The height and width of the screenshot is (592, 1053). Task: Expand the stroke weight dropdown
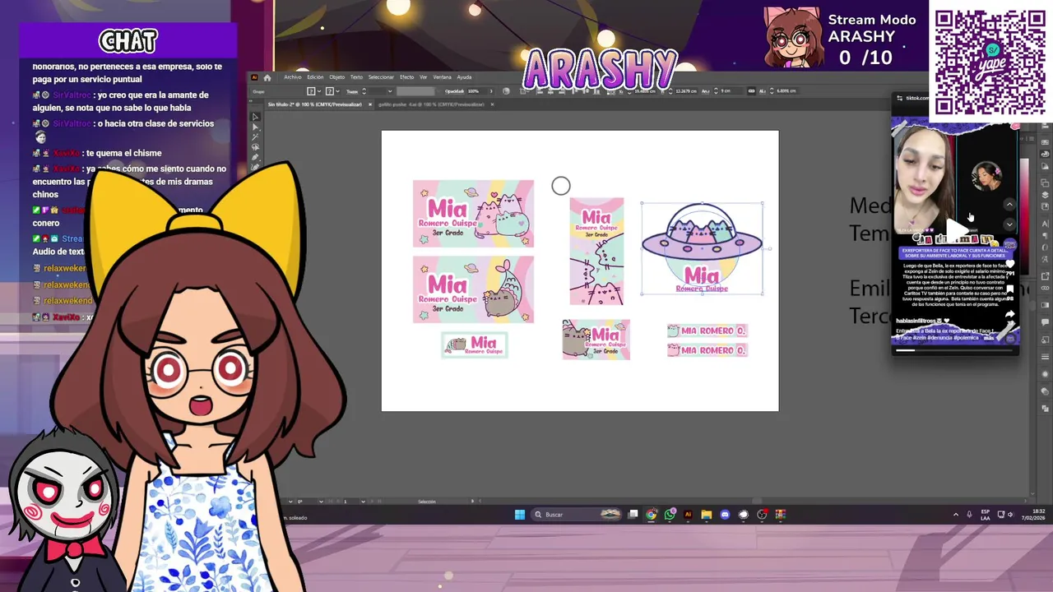pyautogui.click(x=390, y=91)
